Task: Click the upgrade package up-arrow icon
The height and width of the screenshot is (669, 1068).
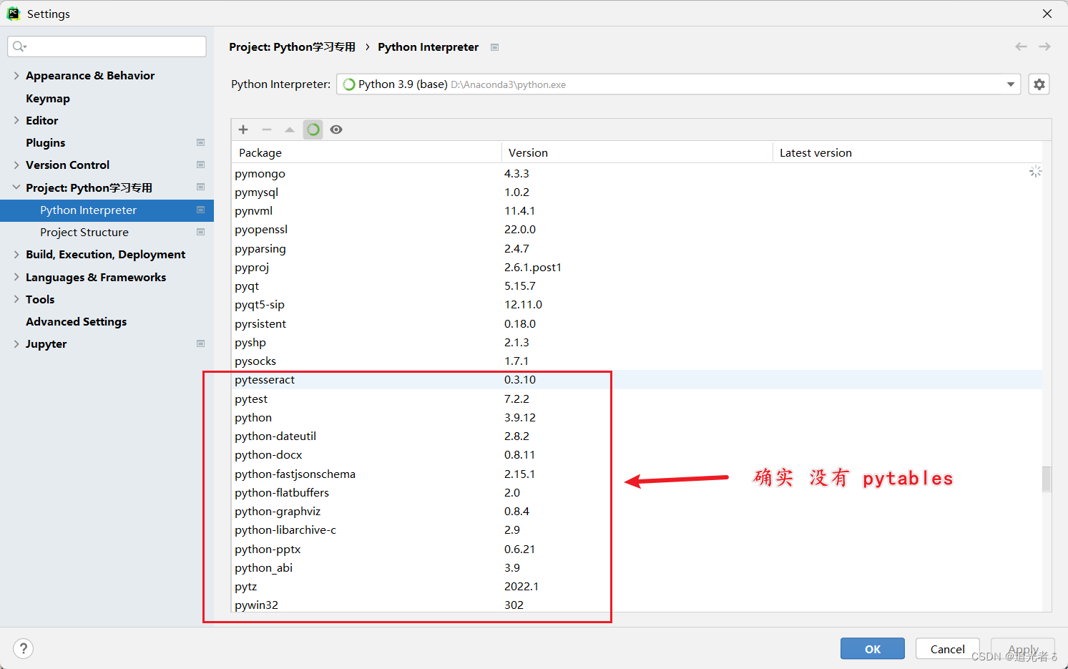Action: (290, 130)
